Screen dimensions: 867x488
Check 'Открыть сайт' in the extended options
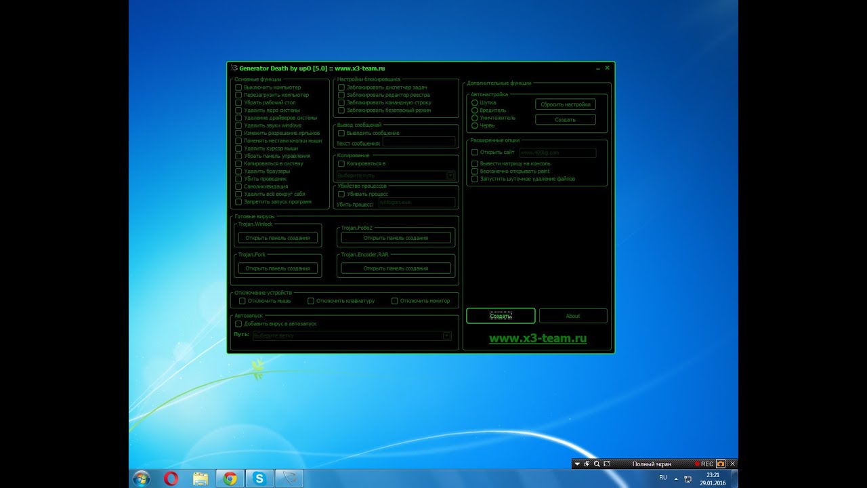tap(475, 152)
